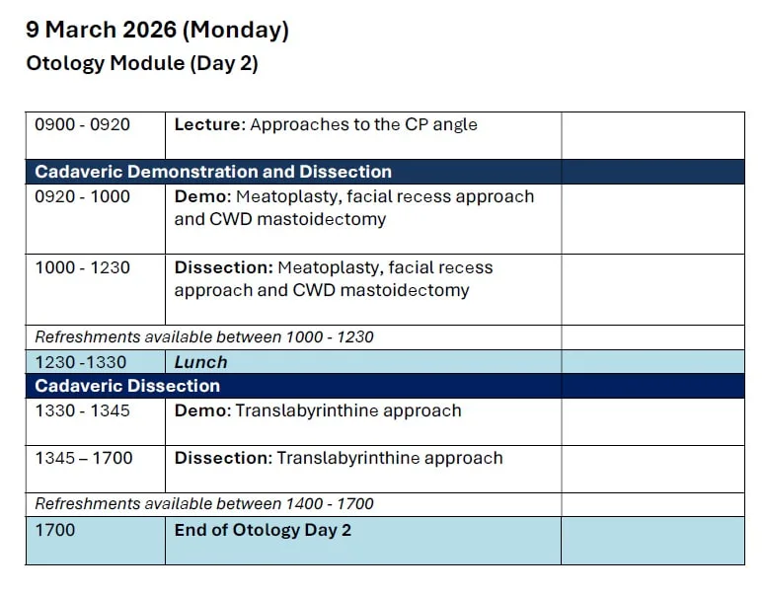This screenshot has width=765, height=594.
Task: Click the 1345 – 1700 time cell
Action: [95, 469]
